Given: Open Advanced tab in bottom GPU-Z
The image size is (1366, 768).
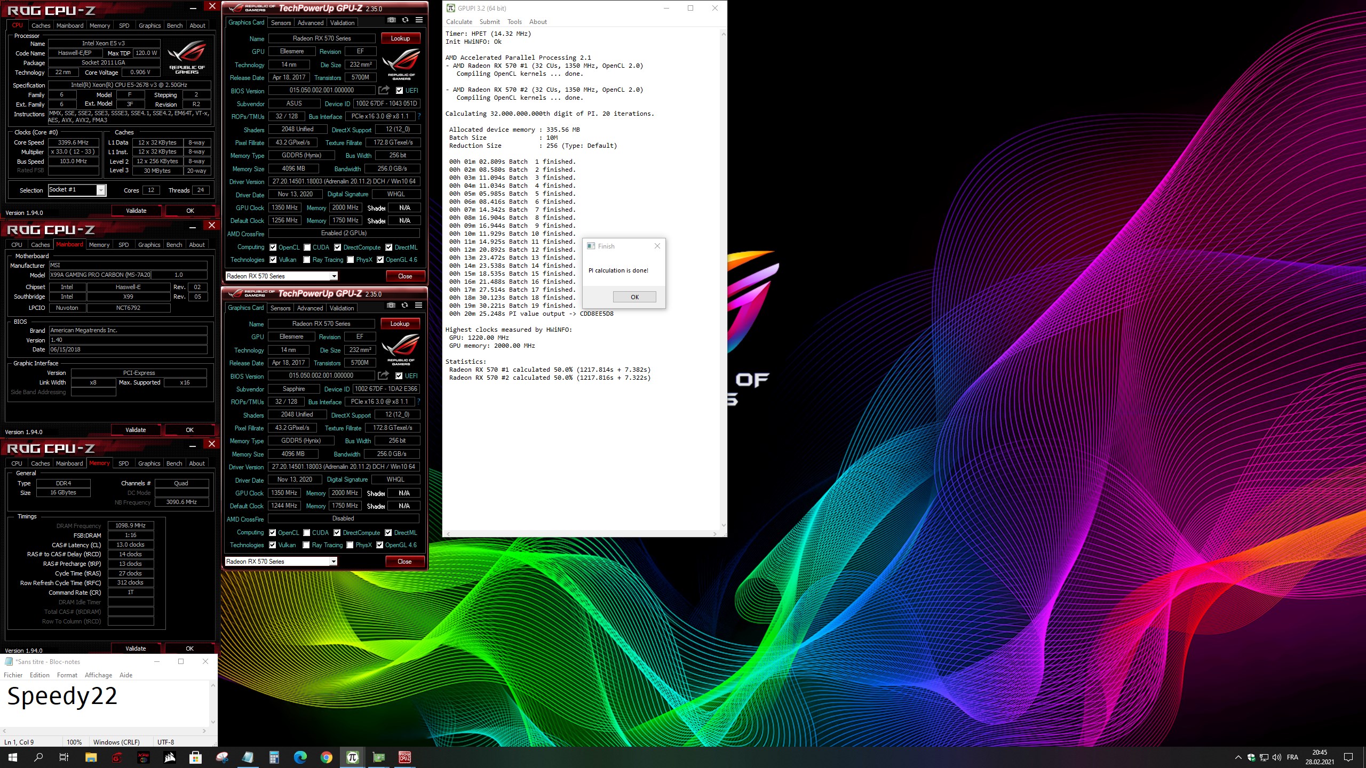Looking at the screenshot, I should click(x=310, y=308).
